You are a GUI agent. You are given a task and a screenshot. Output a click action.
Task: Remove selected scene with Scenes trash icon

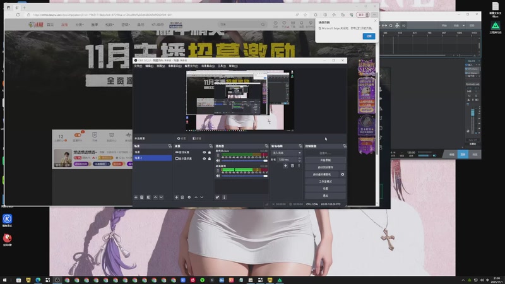tap(141, 198)
